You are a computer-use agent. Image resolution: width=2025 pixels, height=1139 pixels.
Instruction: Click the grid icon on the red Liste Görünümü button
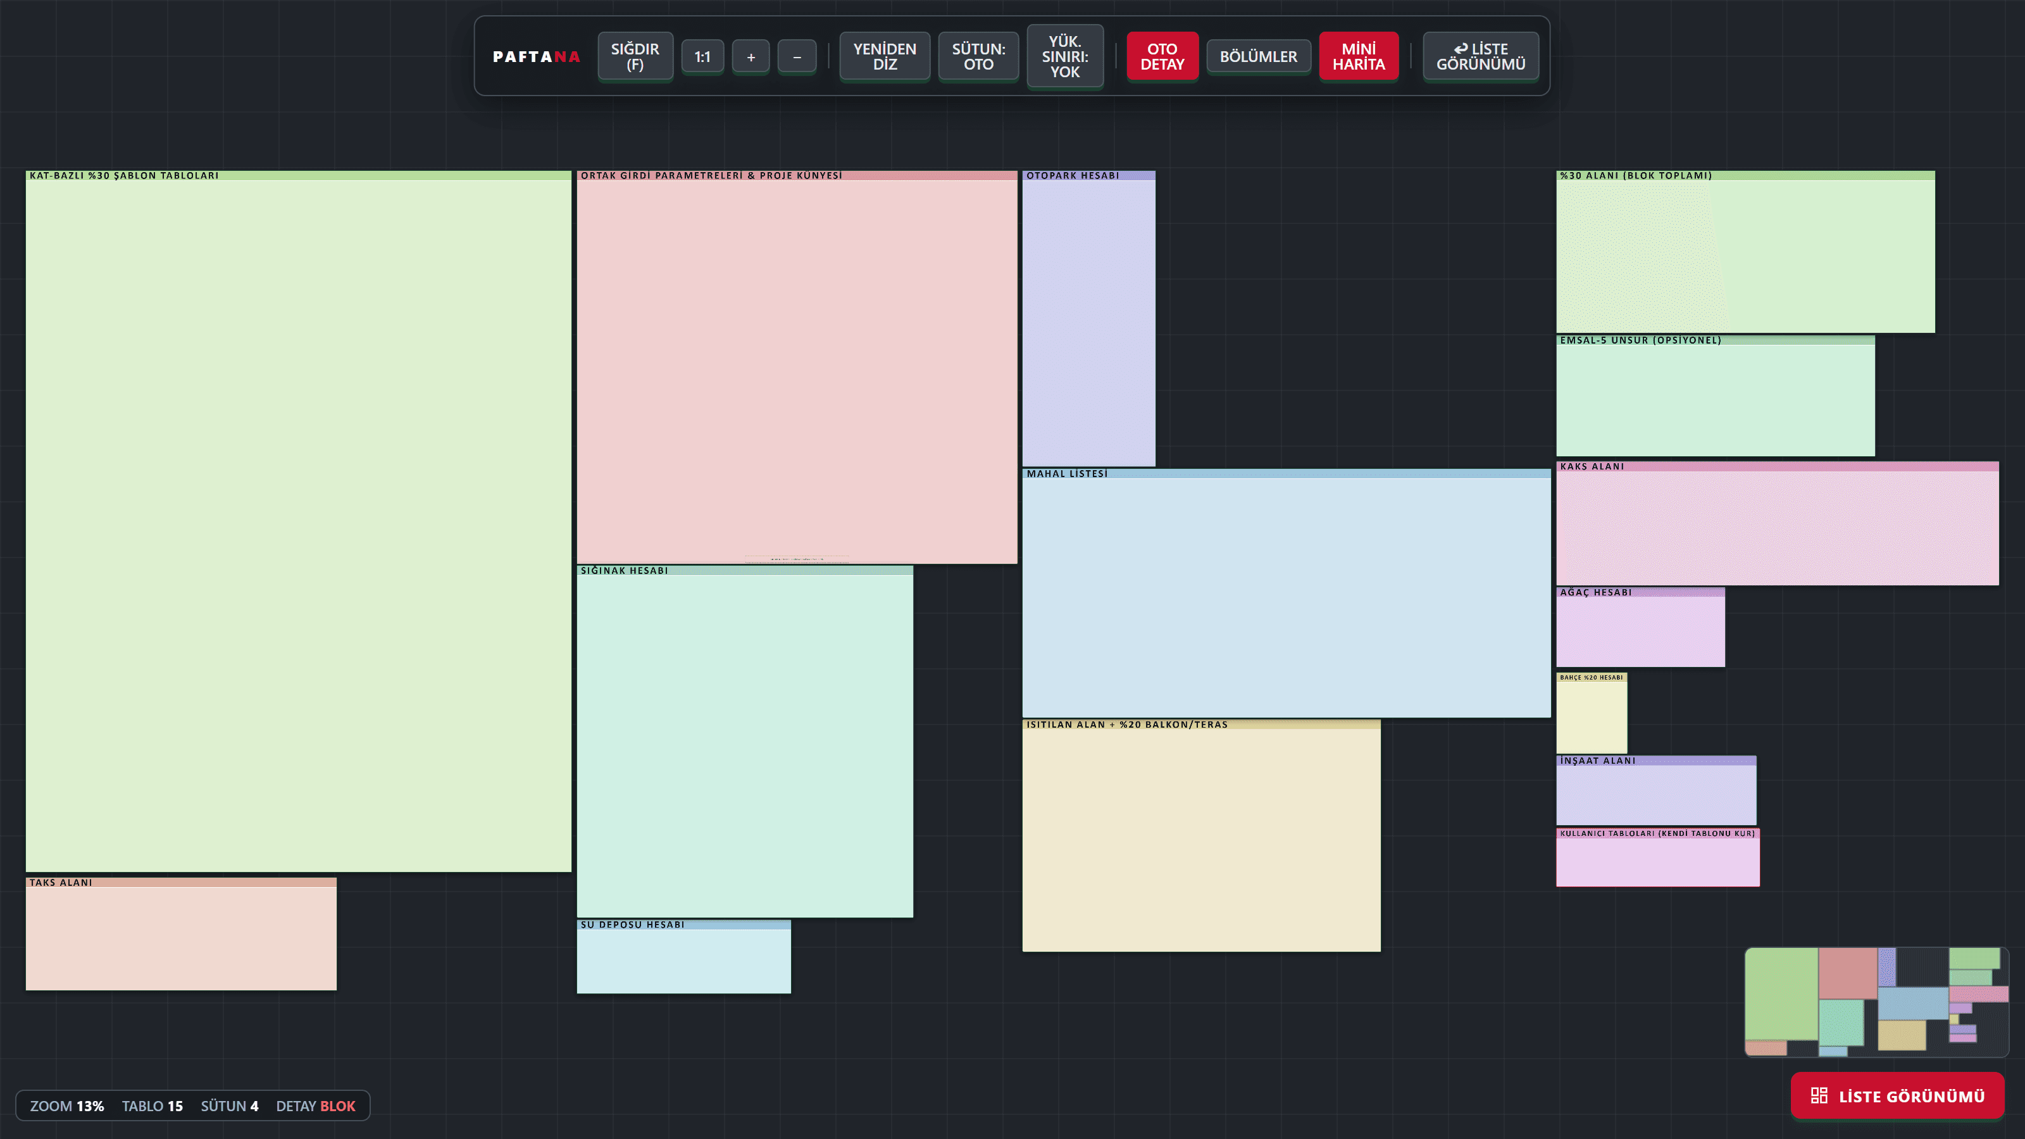1819,1096
